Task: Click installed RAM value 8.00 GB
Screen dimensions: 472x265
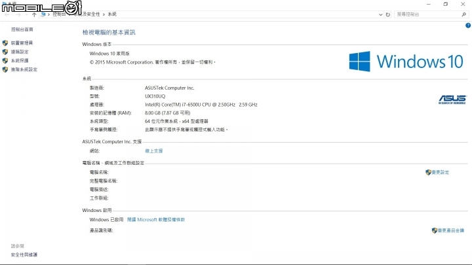Action: pos(167,113)
